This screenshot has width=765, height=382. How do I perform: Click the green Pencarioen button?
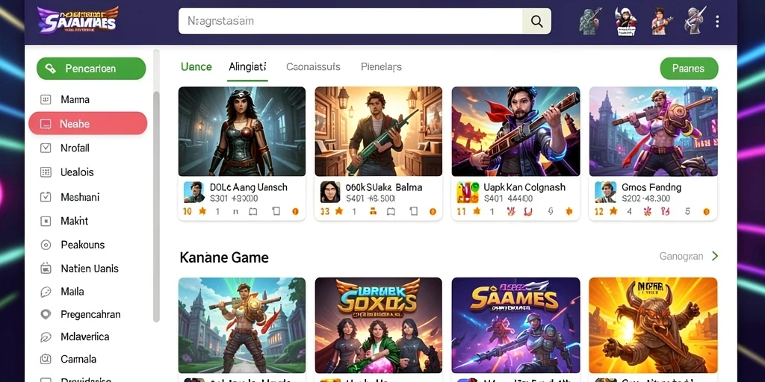(91, 69)
